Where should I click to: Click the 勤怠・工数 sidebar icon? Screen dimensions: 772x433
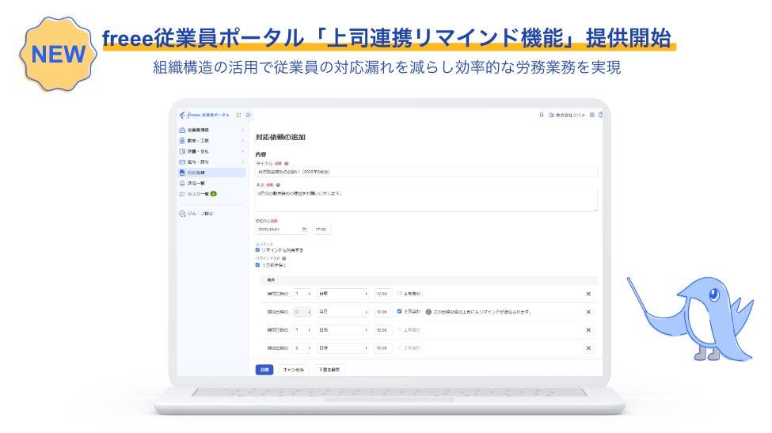pos(182,141)
